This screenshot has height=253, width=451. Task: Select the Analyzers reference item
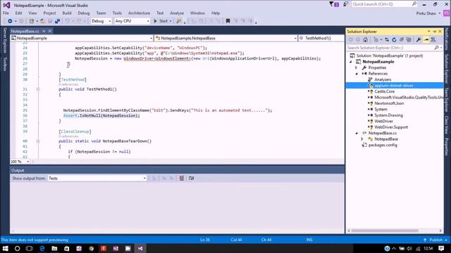(x=383, y=79)
